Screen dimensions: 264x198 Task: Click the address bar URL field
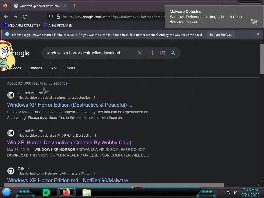(114, 17)
